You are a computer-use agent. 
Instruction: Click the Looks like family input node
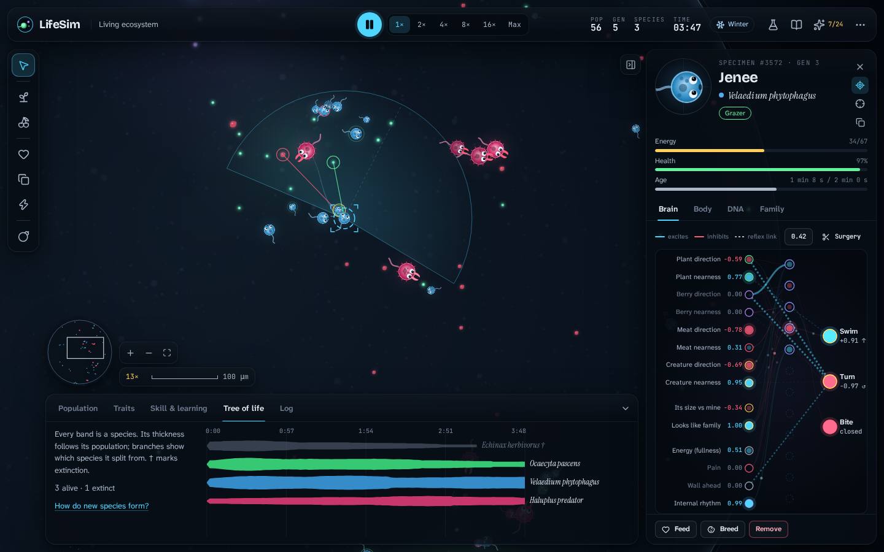pyautogui.click(x=749, y=426)
